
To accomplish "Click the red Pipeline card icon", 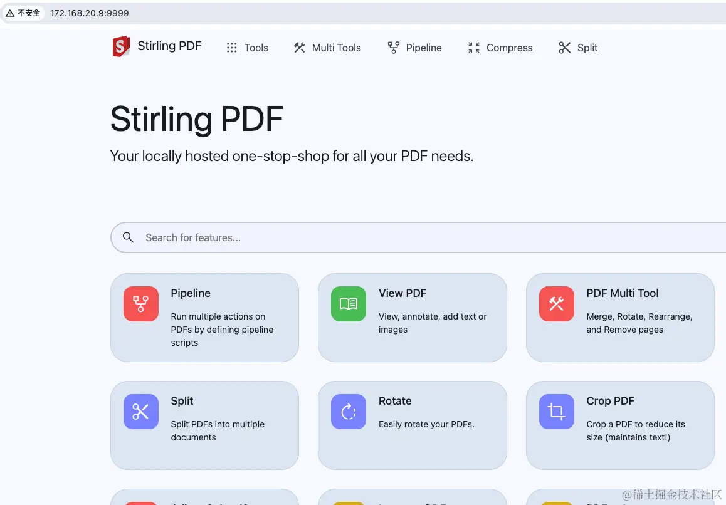I will pos(141,304).
